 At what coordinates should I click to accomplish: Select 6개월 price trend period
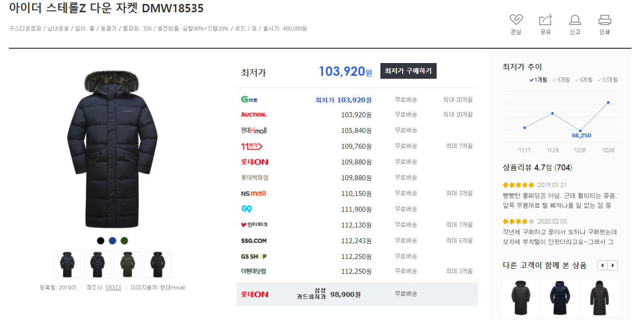[584, 80]
